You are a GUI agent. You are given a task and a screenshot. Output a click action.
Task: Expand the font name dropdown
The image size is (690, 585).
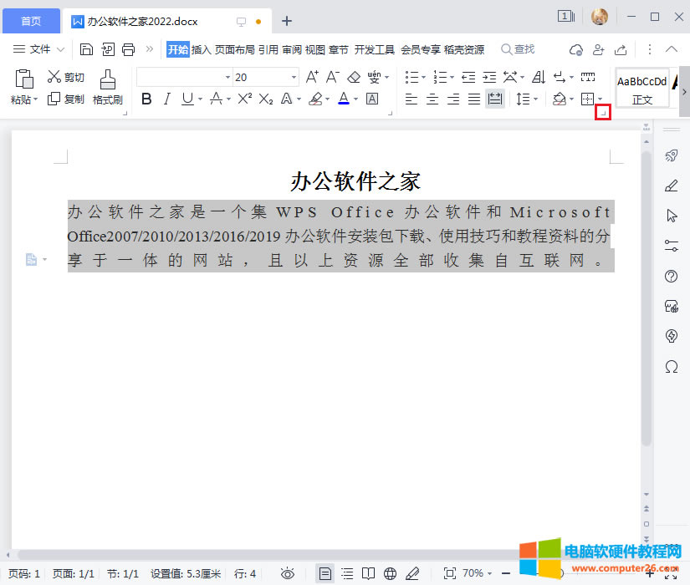pyautogui.click(x=227, y=77)
